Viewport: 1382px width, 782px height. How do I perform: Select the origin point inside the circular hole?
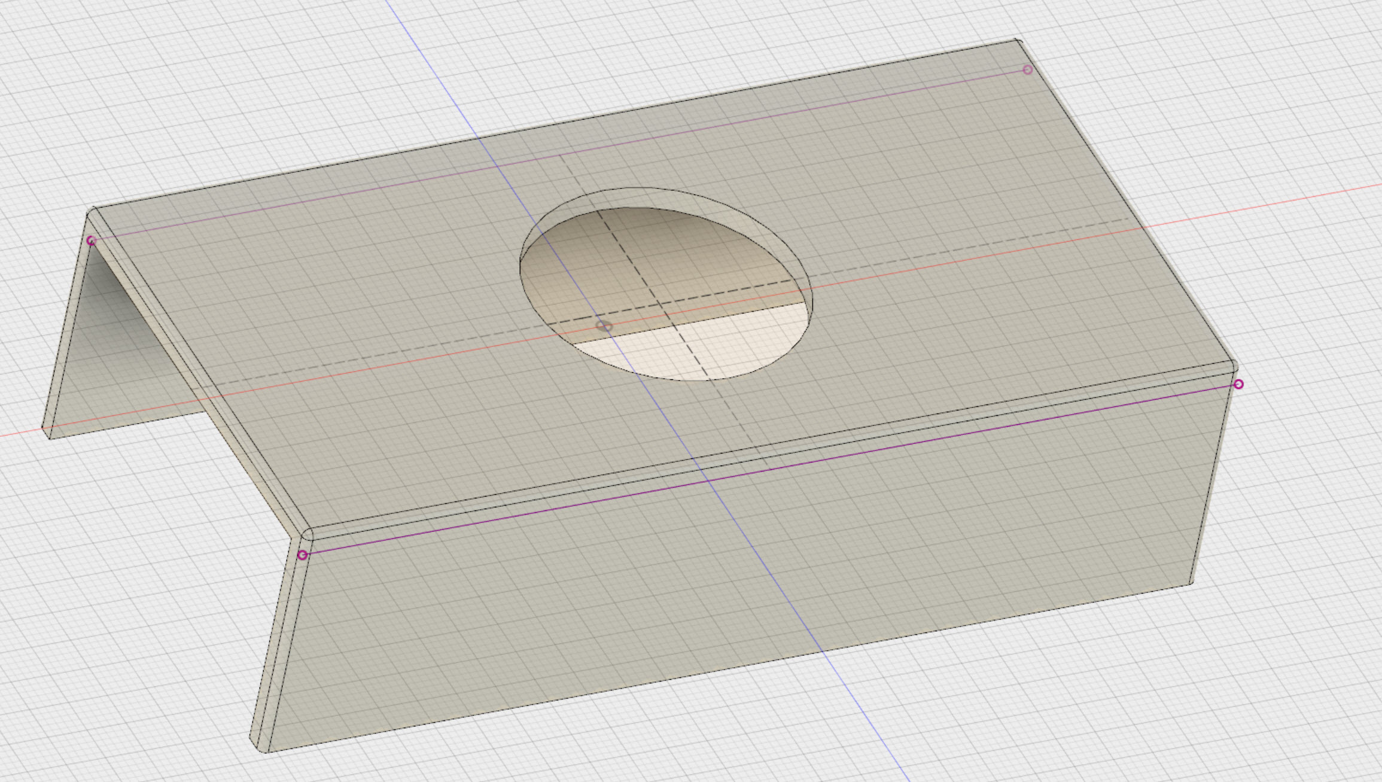point(605,327)
